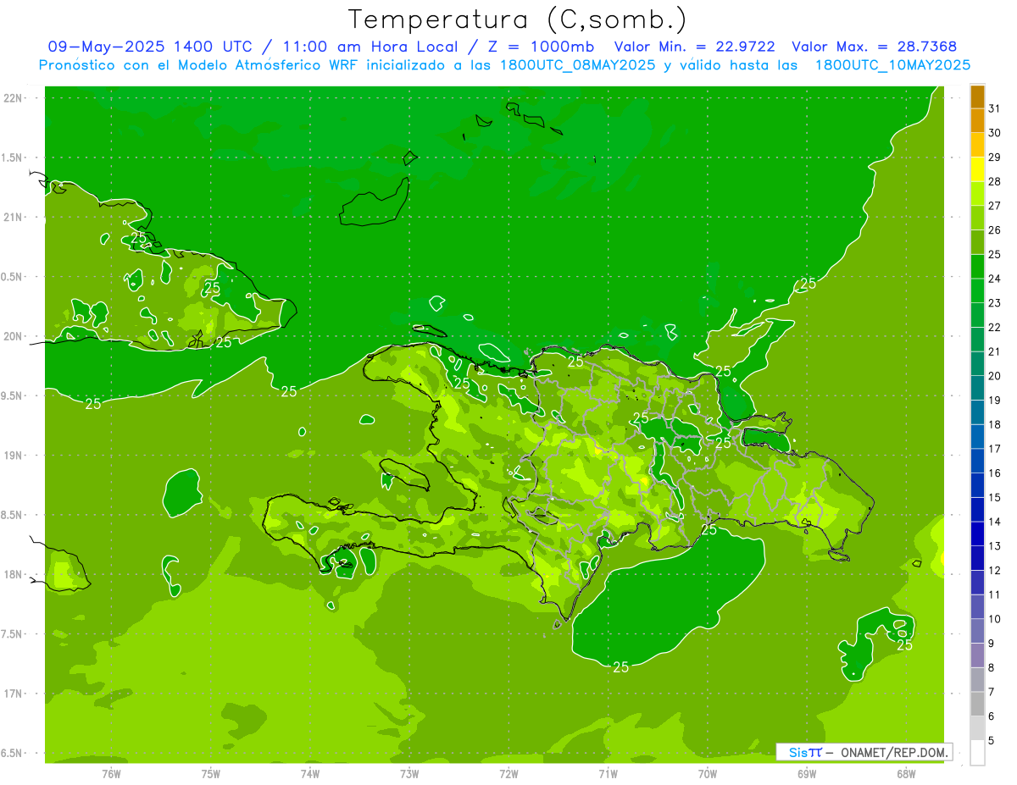Click the dark blue colorbar swatch between 13 and 14
The height and width of the screenshot is (785, 1017).
click(977, 534)
